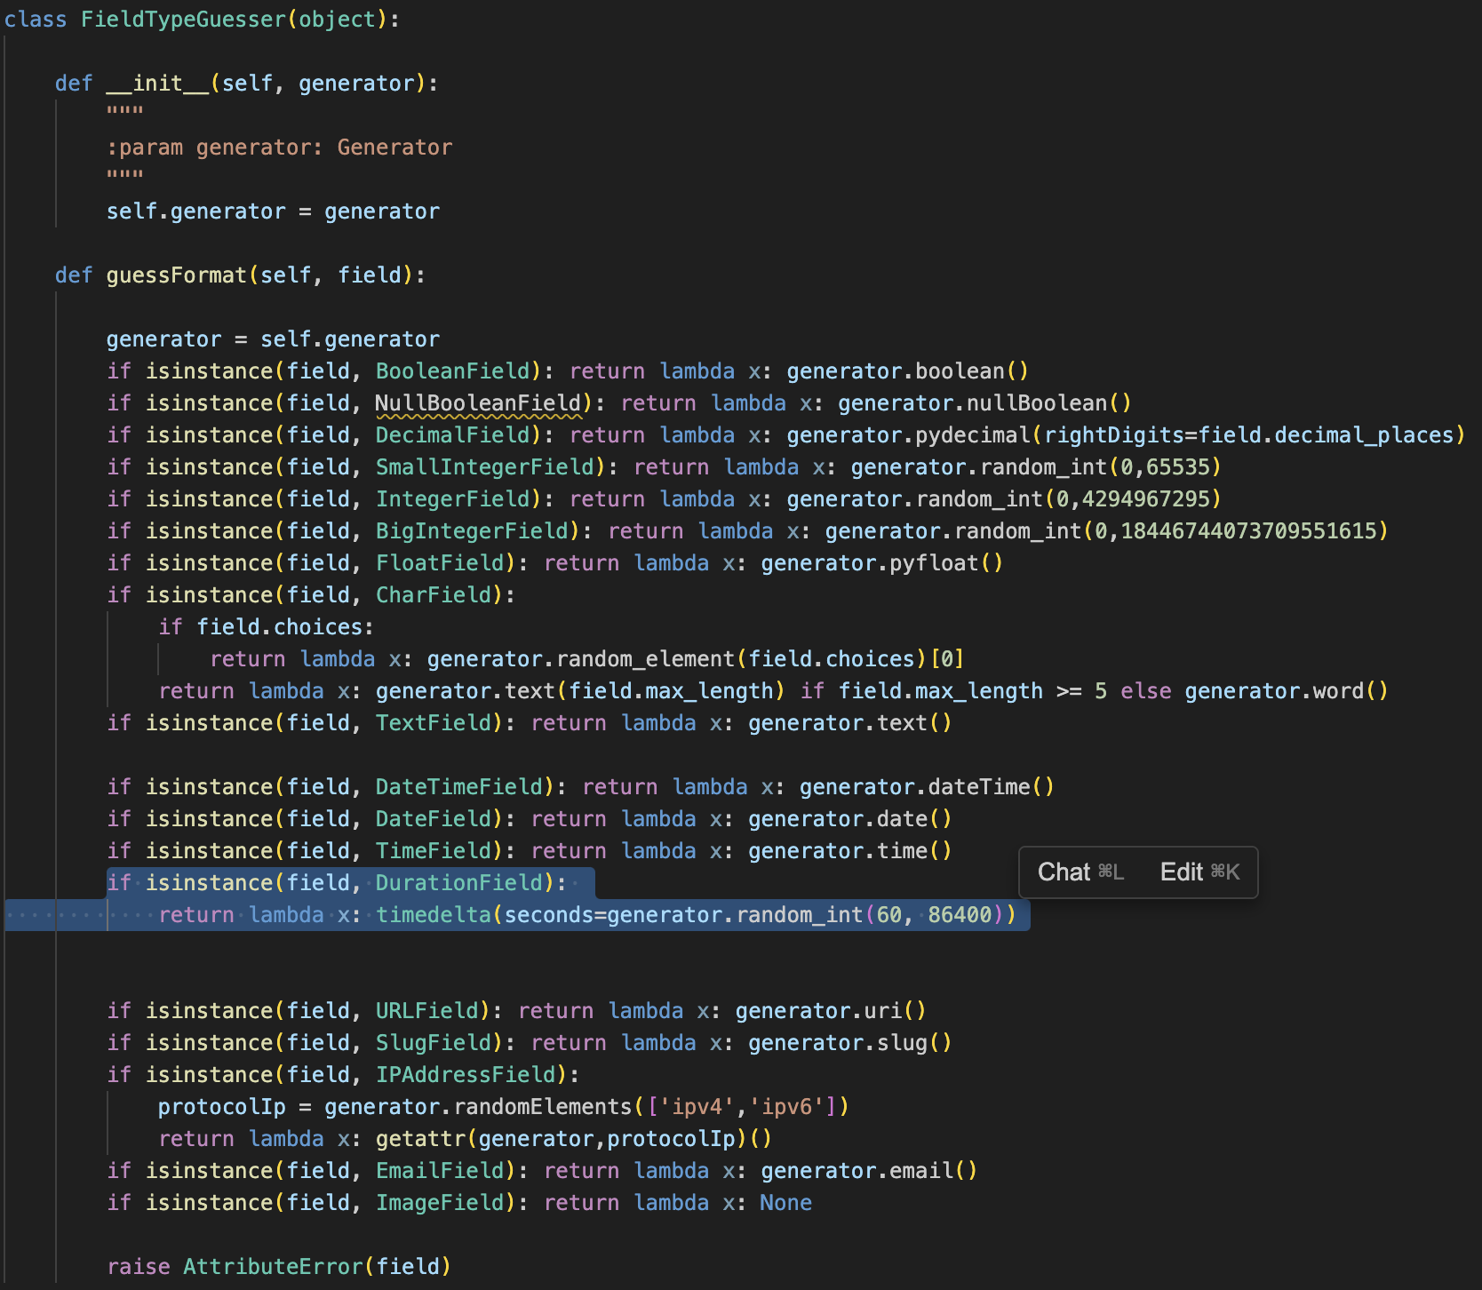Click the EmailField identifier

coord(440,1171)
